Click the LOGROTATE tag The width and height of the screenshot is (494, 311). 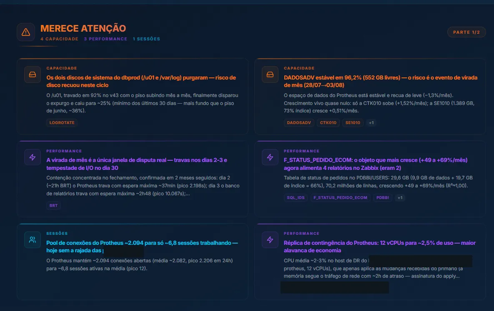coord(62,123)
